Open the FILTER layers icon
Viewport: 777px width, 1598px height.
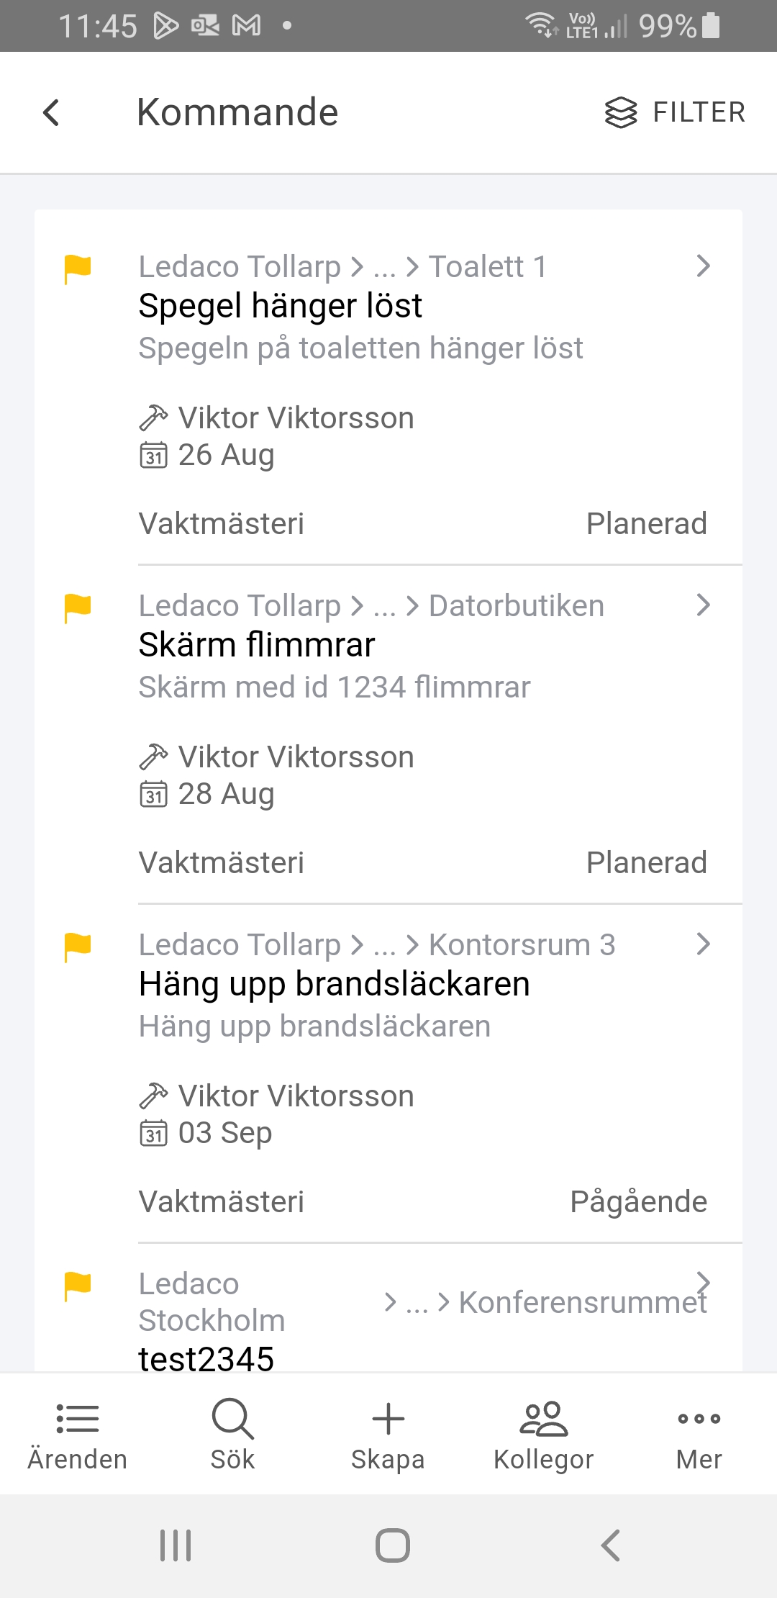tap(620, 112)
